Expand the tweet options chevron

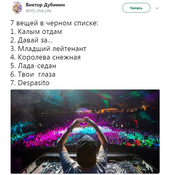157,8
